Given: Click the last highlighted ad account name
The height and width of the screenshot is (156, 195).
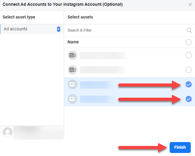Looking at the screenshot, I should [x=97, y=99].
